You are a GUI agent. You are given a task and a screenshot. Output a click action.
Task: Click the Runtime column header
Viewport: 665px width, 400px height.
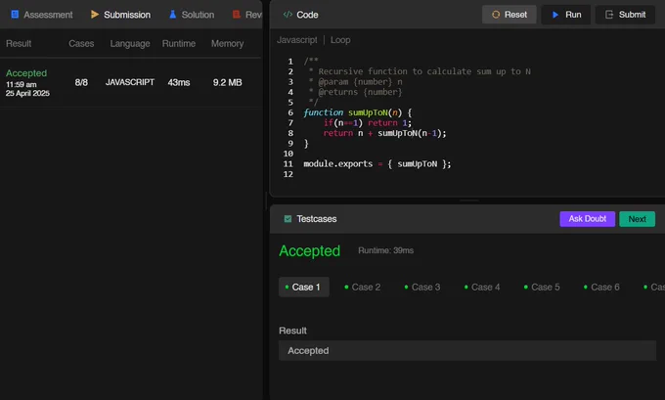coord(179,44)
